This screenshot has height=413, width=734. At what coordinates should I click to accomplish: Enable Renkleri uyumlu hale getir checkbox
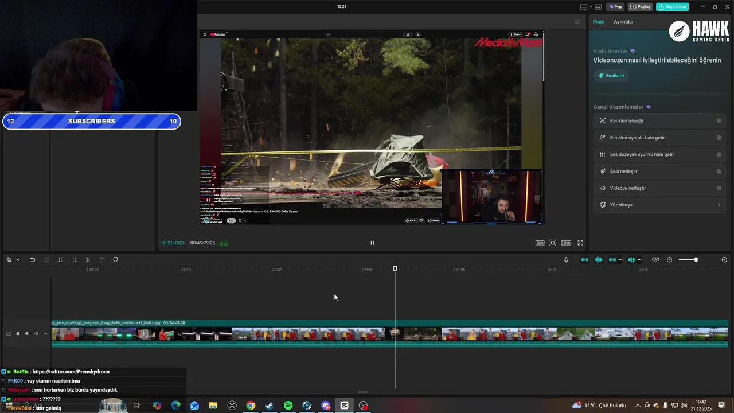point(719,138)
